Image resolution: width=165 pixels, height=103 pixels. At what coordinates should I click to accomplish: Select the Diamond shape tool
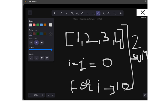click(x=77, y=13)
